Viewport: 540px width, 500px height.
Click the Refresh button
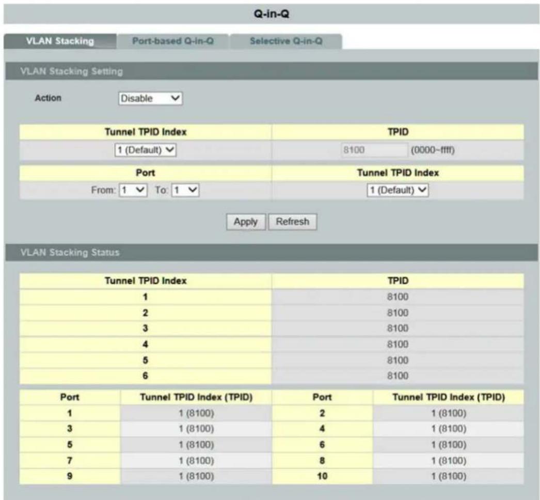292,222
